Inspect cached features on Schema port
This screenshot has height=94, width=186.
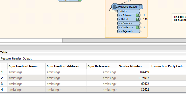coord(137,15)
